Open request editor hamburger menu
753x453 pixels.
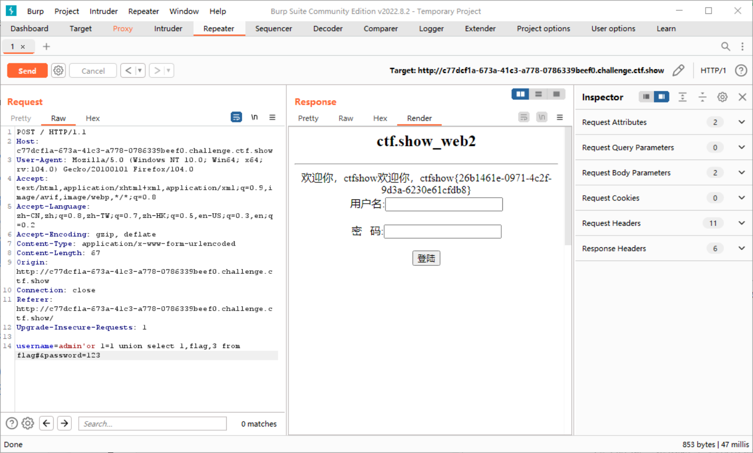click(x=272, y=117)
